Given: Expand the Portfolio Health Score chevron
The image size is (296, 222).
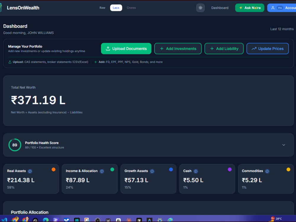Looking at the screenshot, I should point(284,145).
